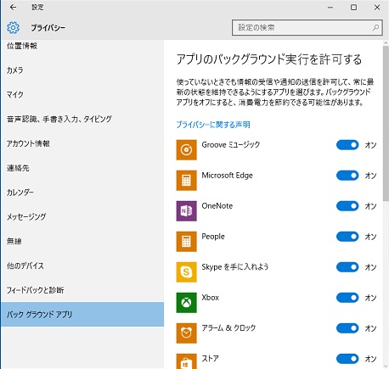Click the People label text
This screenshot has height=369, width=389.
pos(213,237)
